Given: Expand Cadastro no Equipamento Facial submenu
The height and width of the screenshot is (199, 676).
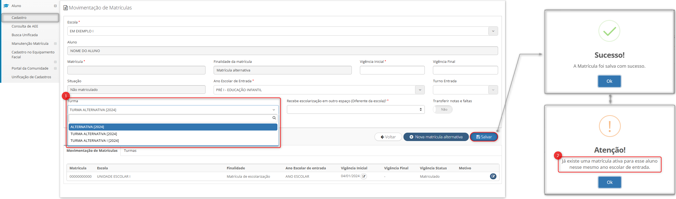Looking at the screenshot, I should [x=55, y=62].
